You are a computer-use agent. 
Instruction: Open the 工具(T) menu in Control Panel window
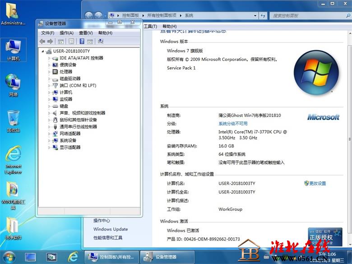[x=150, y=26]
